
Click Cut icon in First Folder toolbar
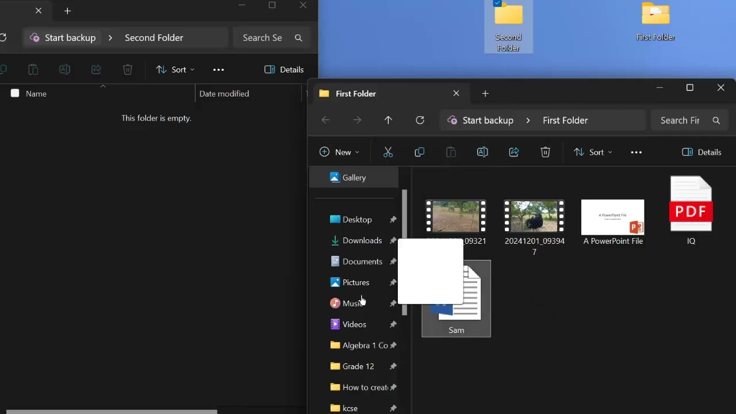(388, 152)
